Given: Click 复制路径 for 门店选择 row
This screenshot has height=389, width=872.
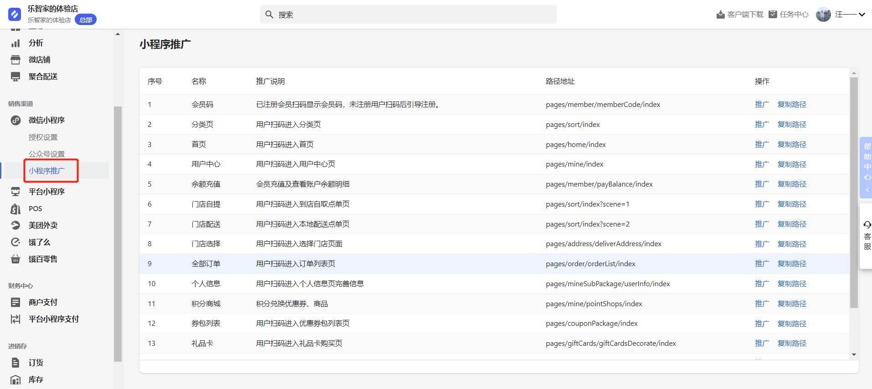Looking at the screenshot, I should point(792,244).
